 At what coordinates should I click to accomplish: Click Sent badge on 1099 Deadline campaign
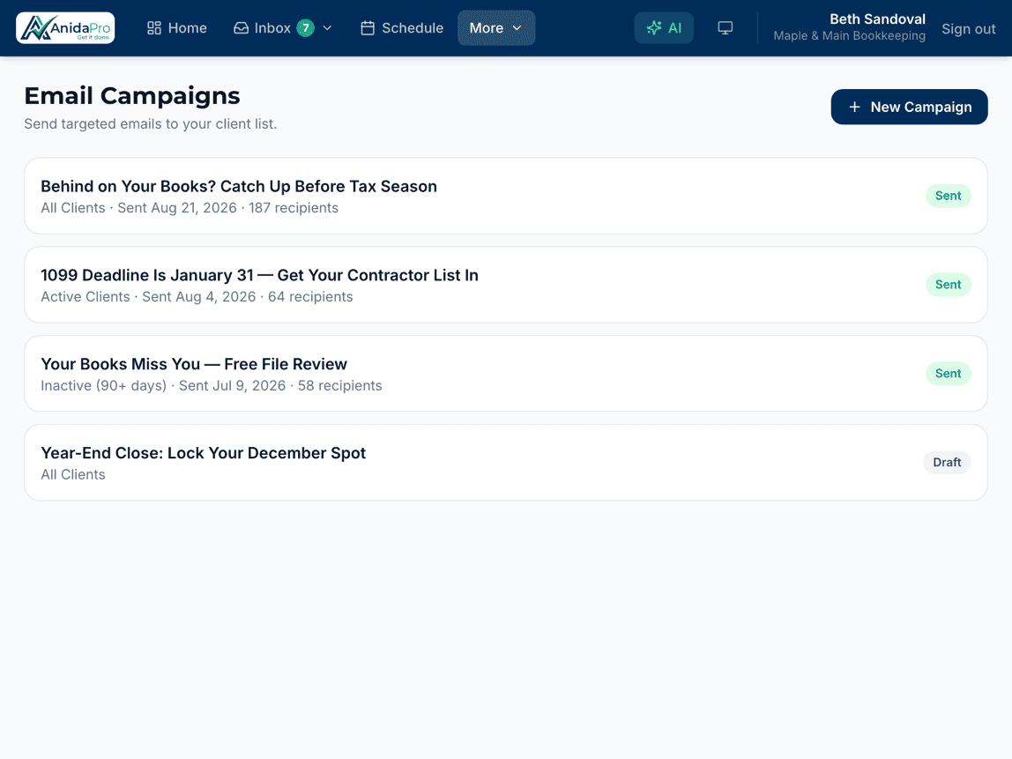948,285
